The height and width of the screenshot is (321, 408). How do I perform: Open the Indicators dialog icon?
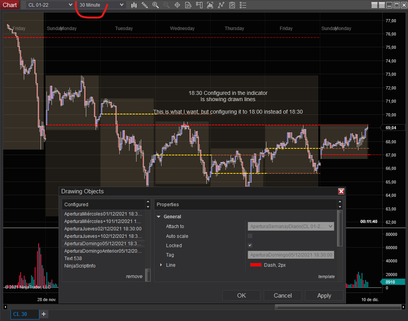[x=210, y=5]
